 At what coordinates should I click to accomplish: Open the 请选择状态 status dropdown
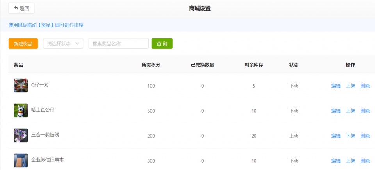click(63, 44)
